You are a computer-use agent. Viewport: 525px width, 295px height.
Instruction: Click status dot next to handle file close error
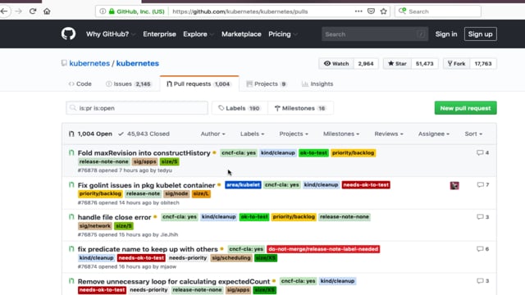point(155,217)
